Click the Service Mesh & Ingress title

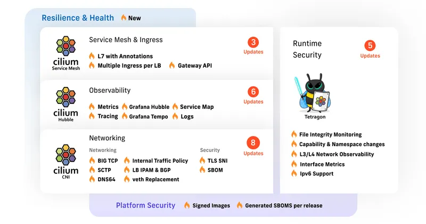click(126, 40)
